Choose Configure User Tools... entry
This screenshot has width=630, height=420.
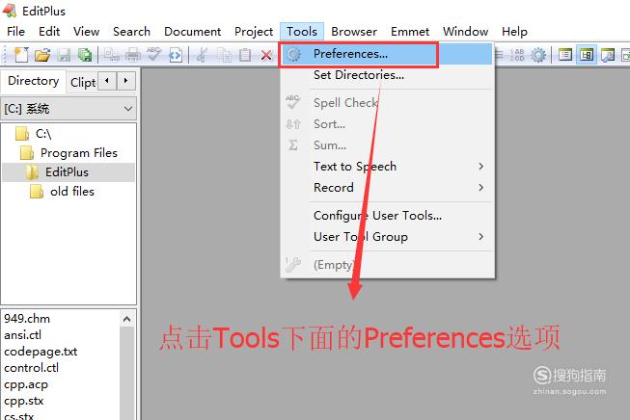point(387,216)
